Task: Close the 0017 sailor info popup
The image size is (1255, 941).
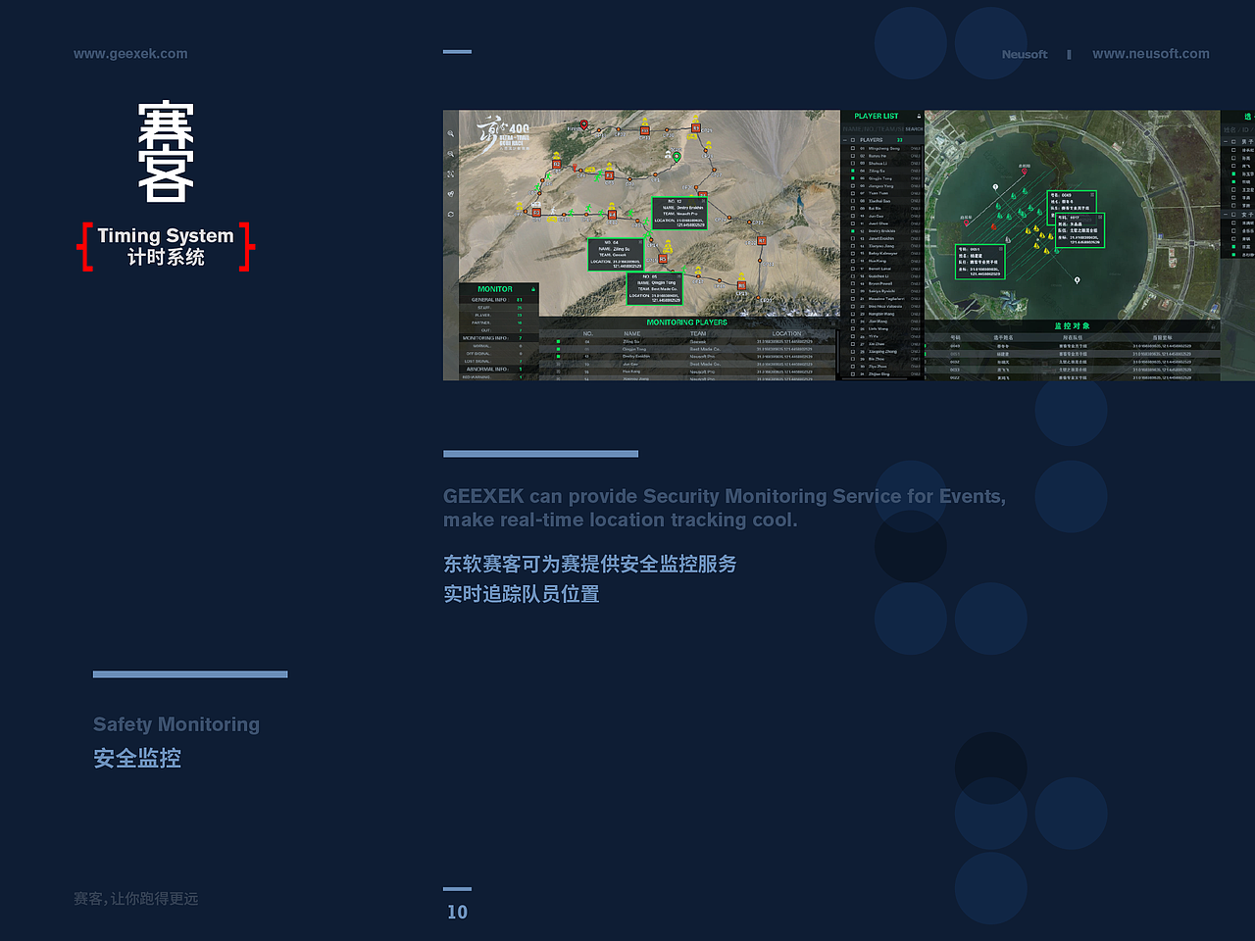Action: [x=1100, y=217]
